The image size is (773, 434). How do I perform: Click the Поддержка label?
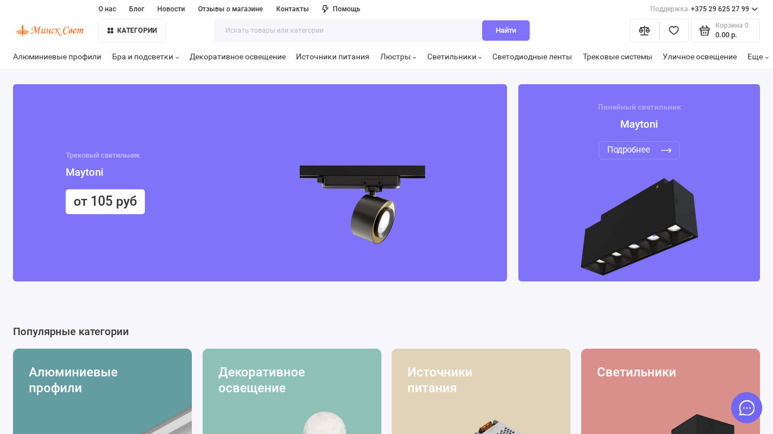pyautogui.click(x=669, y=9)
